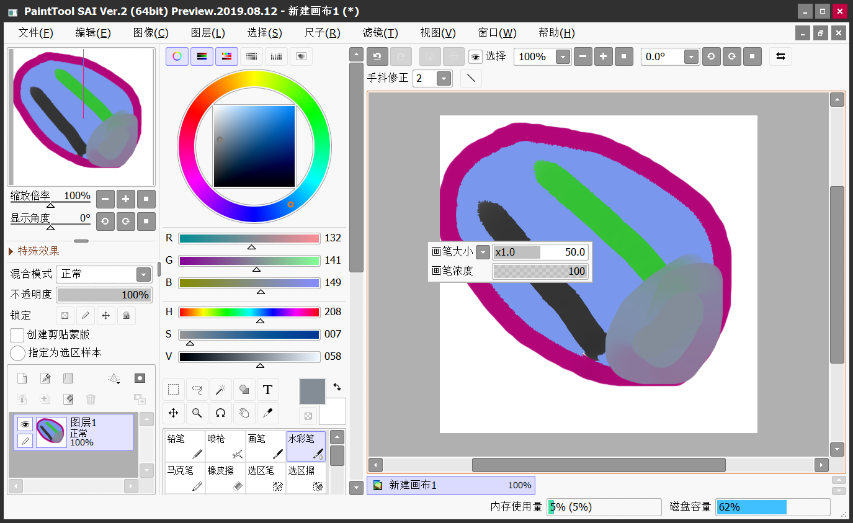Open the 滤镜(T) menu

(x=380, y=33)
